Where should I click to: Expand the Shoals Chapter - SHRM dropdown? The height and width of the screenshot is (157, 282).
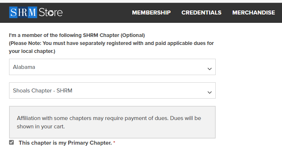(112, 90)
